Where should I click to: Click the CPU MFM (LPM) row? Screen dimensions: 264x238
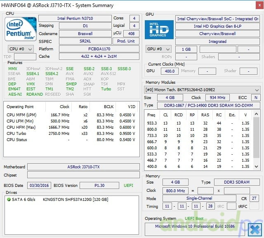coord(71,115)
